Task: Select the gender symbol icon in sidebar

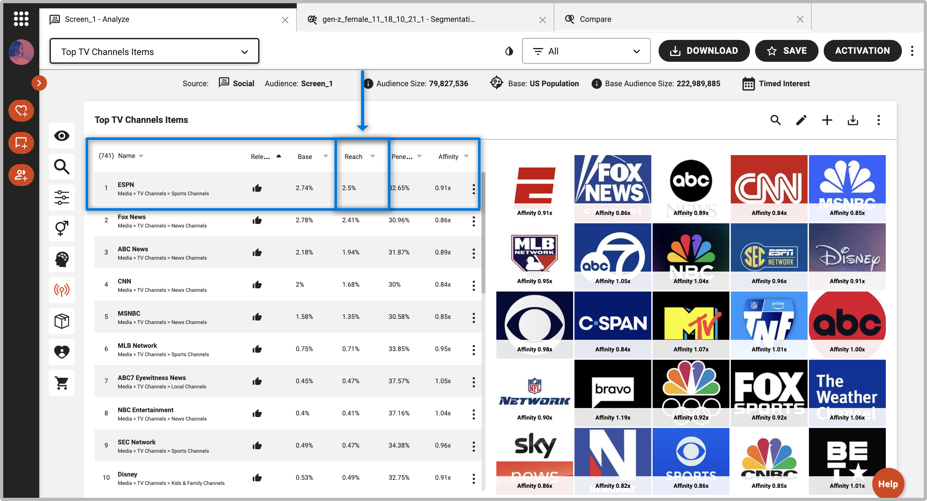Action: 61,228
